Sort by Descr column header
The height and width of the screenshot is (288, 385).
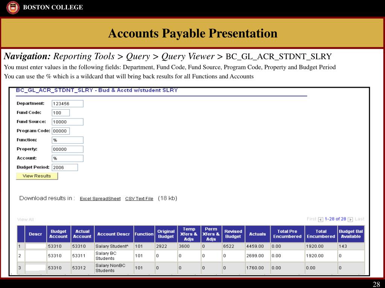pos(35,234)
